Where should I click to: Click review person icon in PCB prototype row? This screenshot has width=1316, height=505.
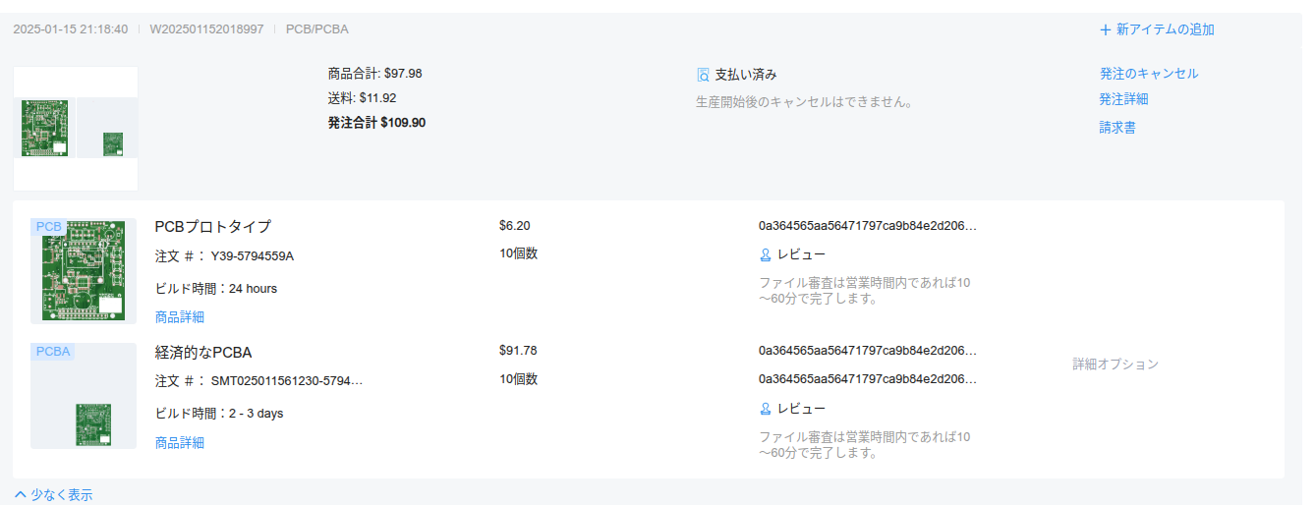[x=766, y=254]
